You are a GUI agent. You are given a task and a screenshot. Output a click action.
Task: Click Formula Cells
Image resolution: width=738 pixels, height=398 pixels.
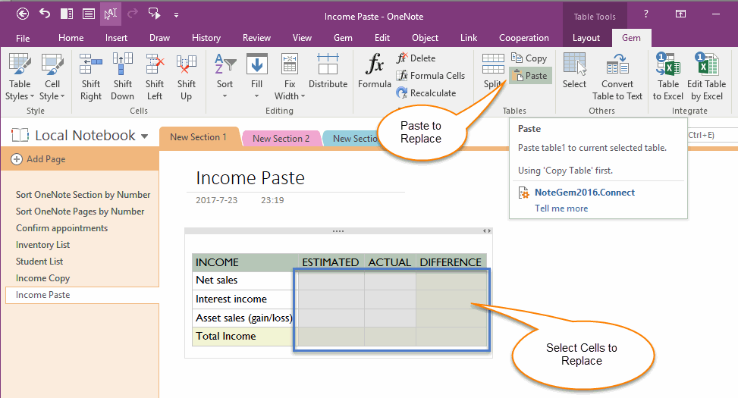tap(431, 75)
